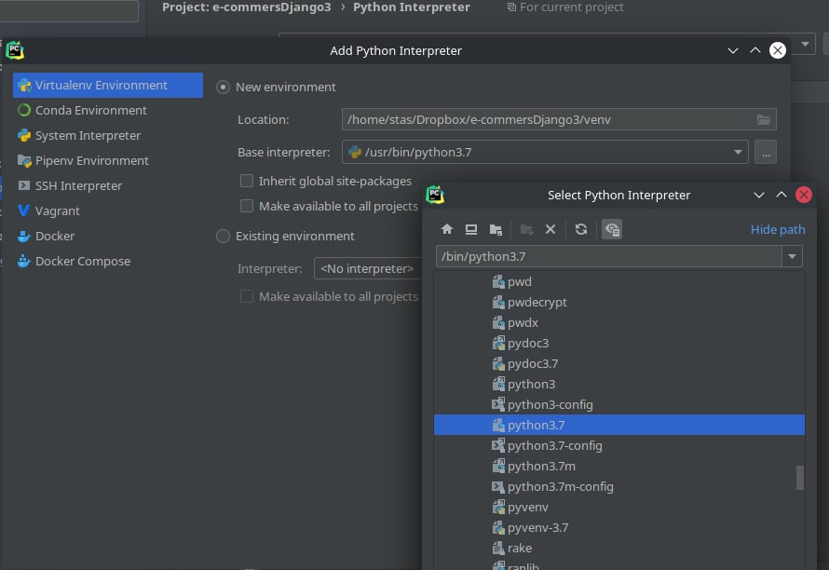
Task: Click PyCharm logo in Select Python Interpreter title bar
Action: click(x=435, y=195)
